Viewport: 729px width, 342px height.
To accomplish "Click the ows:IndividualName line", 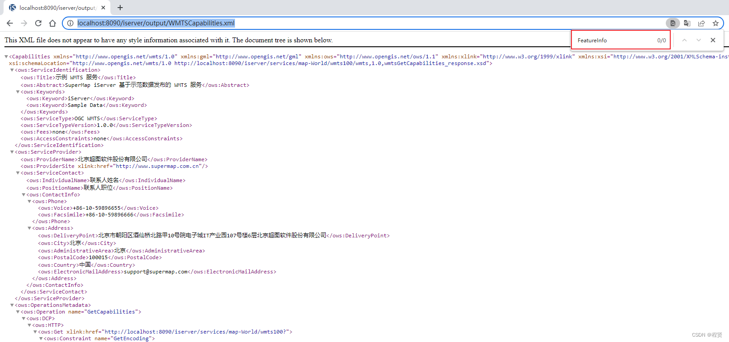I will tap(106, 180).
